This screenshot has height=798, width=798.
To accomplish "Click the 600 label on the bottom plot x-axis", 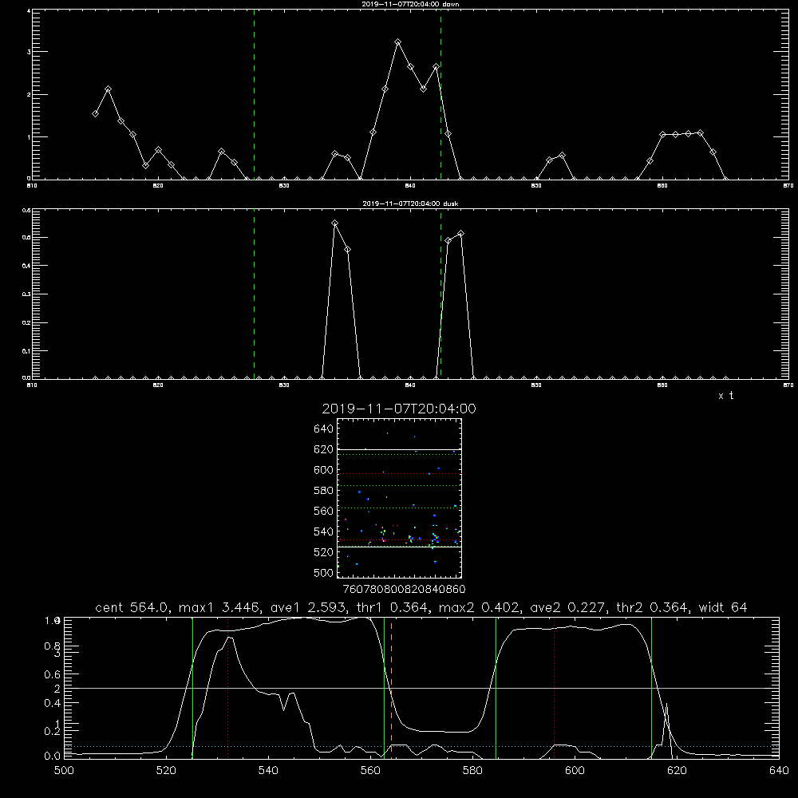I will [x=575, y=771].
